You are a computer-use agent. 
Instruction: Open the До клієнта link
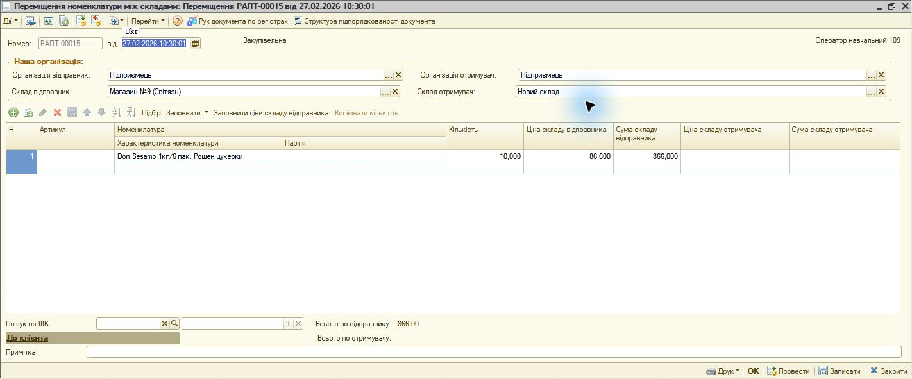tap(28, 338)
